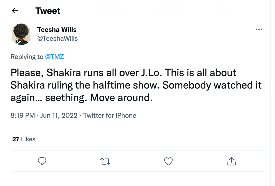Click 'Twitter for iPhone' source label

pyautogui.click(x=109, y=115)
